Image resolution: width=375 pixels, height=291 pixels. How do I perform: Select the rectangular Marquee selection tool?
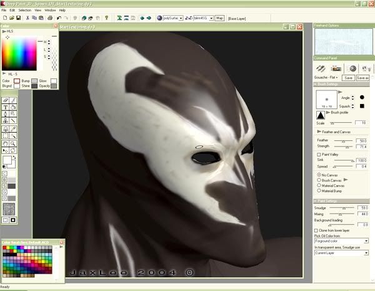pos(6,136)
